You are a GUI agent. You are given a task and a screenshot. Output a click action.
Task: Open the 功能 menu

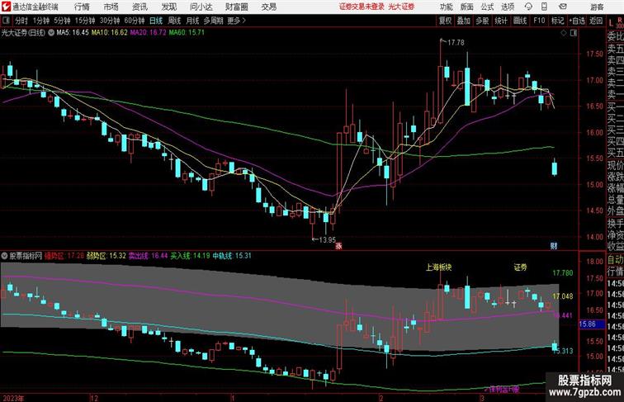[447, 7]
